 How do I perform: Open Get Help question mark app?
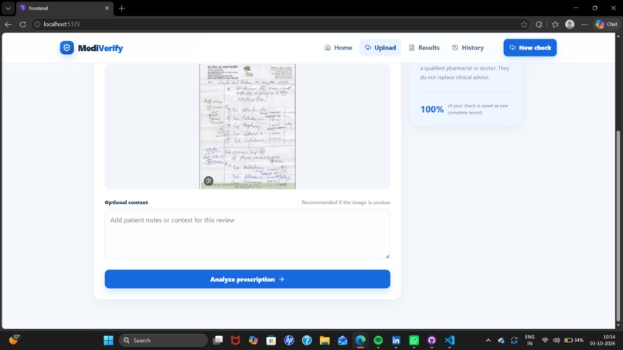coord(307,341)
